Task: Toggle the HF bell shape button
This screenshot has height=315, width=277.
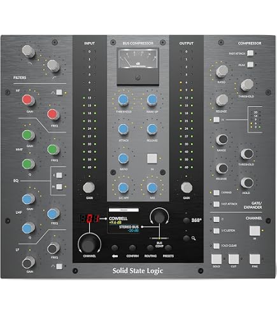Action: (x=59, y=92)
